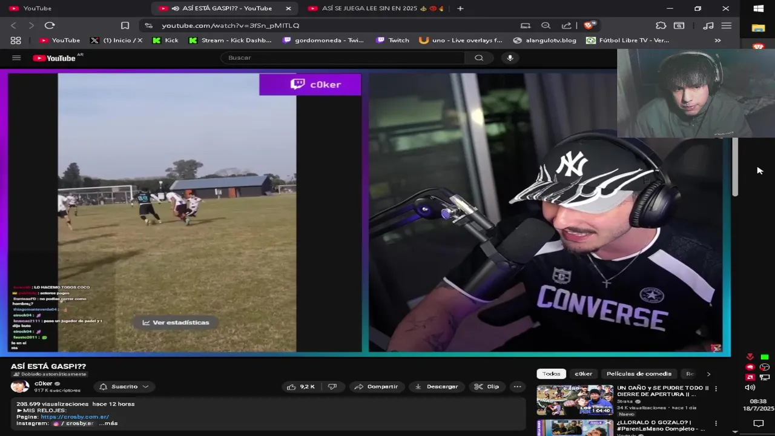Open Stream - Kick Dashboard bookmark

pos(230,40)
